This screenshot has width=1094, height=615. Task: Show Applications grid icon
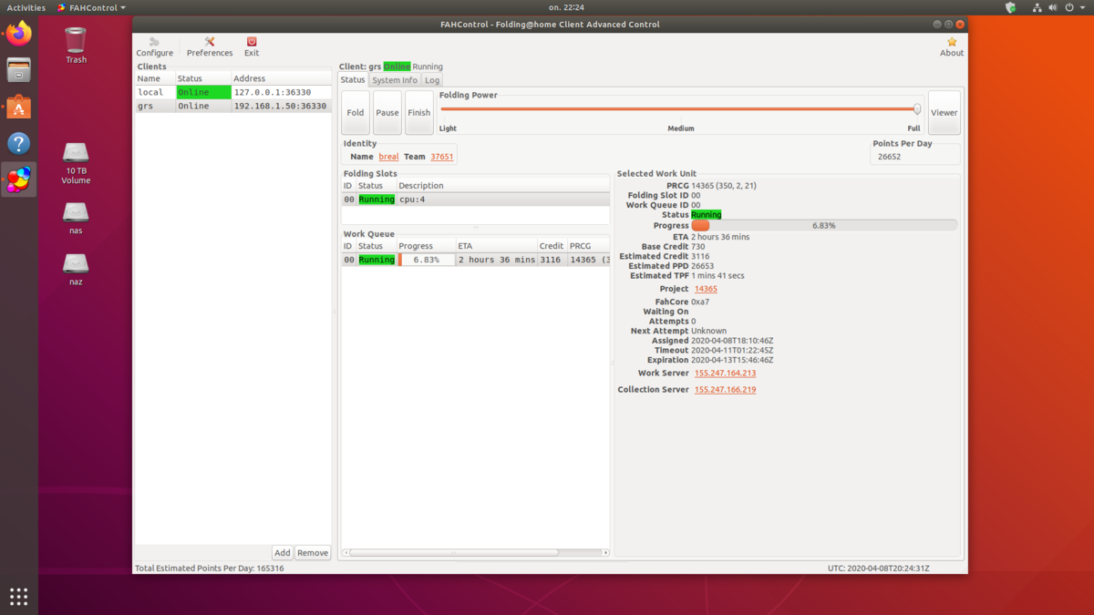click(18, 597)
